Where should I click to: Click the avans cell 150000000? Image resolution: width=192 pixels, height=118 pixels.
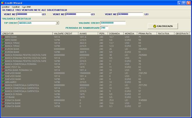85,73
